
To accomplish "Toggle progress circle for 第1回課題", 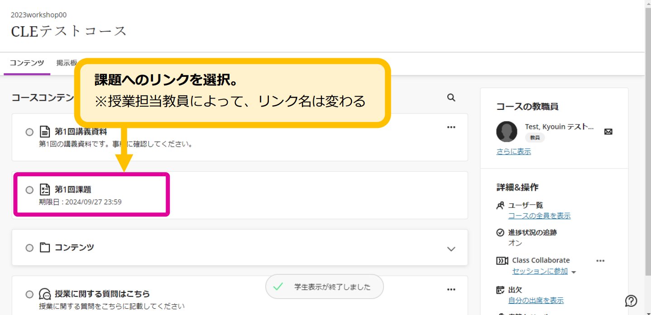I will click(29, 190).
